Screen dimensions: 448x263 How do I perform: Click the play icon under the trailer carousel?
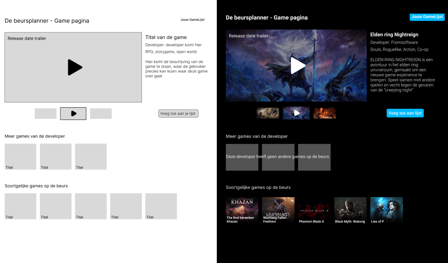[73, 113]
